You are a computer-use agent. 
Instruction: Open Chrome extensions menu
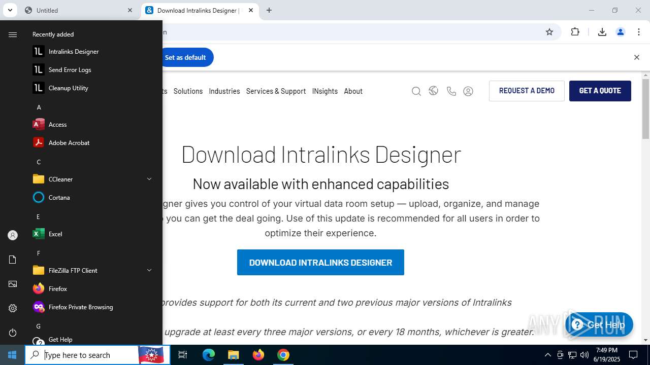pos(575,32)
